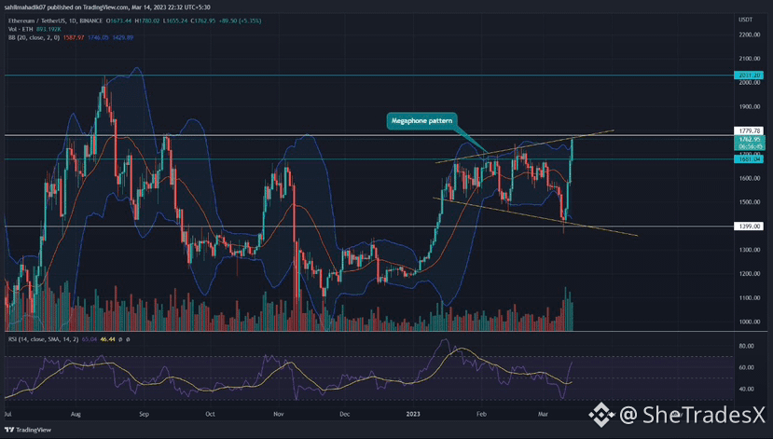Click the 1600.00 price axis label

click(750, 178)
